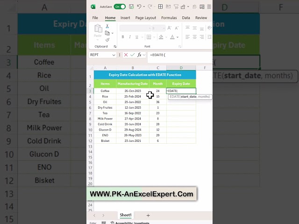
Task: Open the Undo history dropdown arrow
Action: point(144,7)
